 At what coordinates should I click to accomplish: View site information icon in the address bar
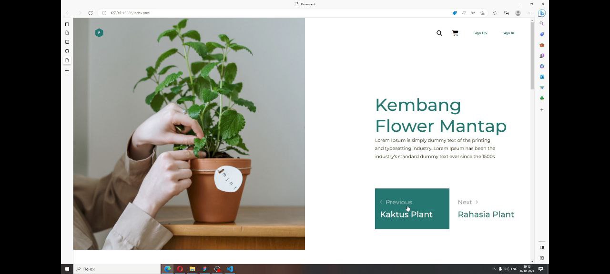104,13
